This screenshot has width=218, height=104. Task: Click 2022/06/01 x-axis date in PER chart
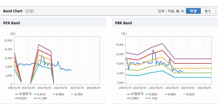[x=44, y=88]
